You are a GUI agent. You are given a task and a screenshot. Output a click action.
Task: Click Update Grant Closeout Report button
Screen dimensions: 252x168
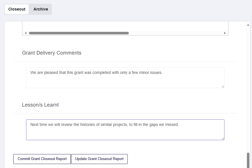(99, 159)
